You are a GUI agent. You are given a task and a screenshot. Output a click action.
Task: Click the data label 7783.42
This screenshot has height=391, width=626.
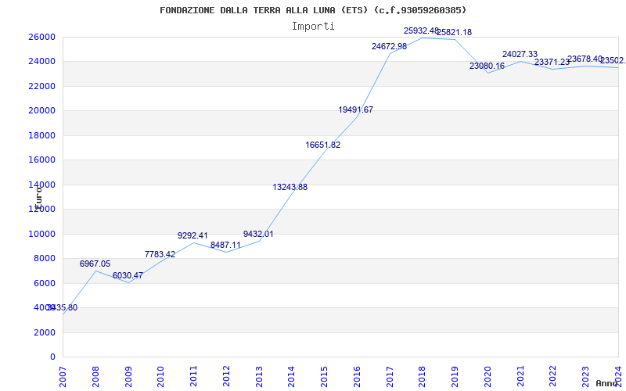point(160,255)
